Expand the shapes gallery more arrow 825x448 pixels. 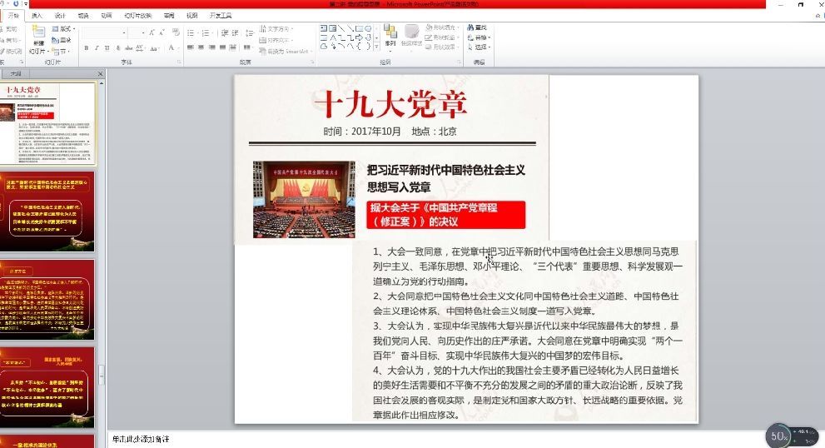click(378, 47)
